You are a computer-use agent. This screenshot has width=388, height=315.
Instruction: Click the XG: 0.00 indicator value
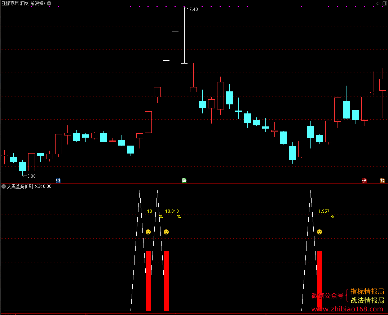click(x=43, y=186)
